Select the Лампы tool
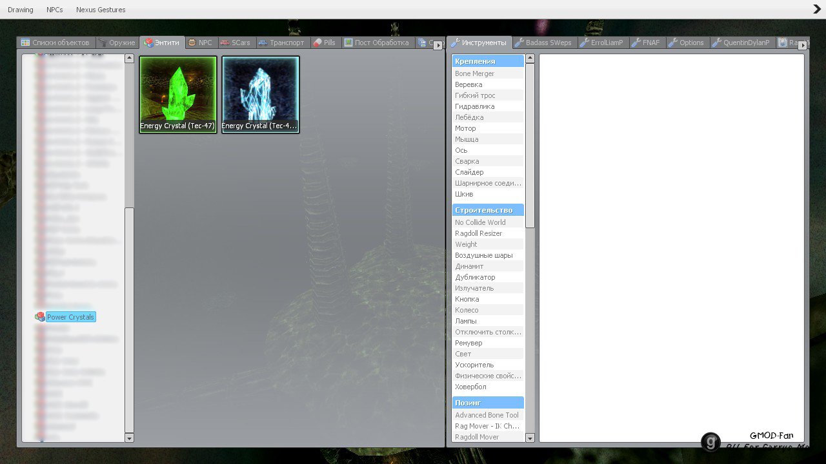Image resolution: width=826 pixels, height=464 pixels. pos(489,321)
